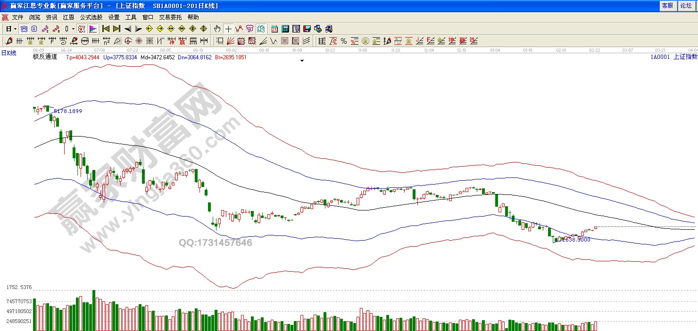Screen dimensions: 698x331
Task: Click the hand pan tool icon
Action: coord(217,29)
